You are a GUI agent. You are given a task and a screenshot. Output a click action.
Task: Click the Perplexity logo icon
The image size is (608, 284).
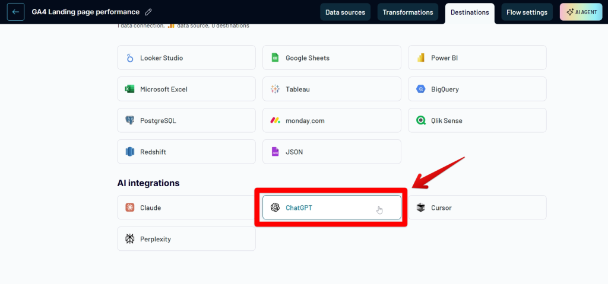pyautogui.click(x=129, y=239)
